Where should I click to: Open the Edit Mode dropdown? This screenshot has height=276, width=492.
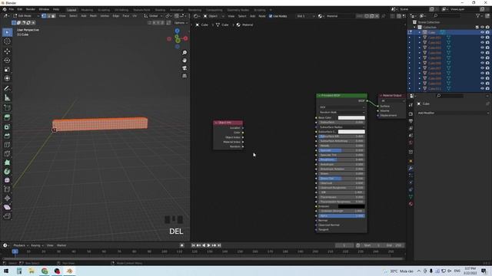point(26,16)
